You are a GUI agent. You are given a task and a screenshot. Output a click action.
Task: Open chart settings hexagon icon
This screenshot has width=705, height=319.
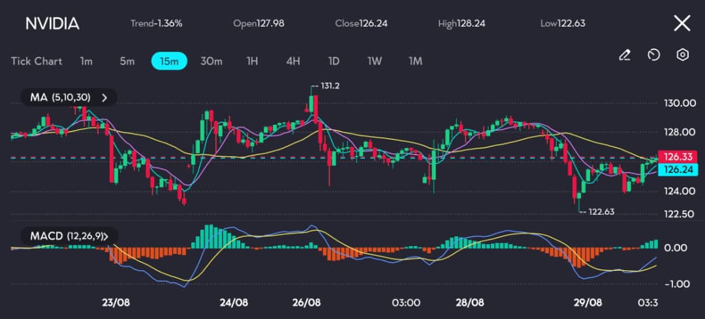tap(682, 55)
